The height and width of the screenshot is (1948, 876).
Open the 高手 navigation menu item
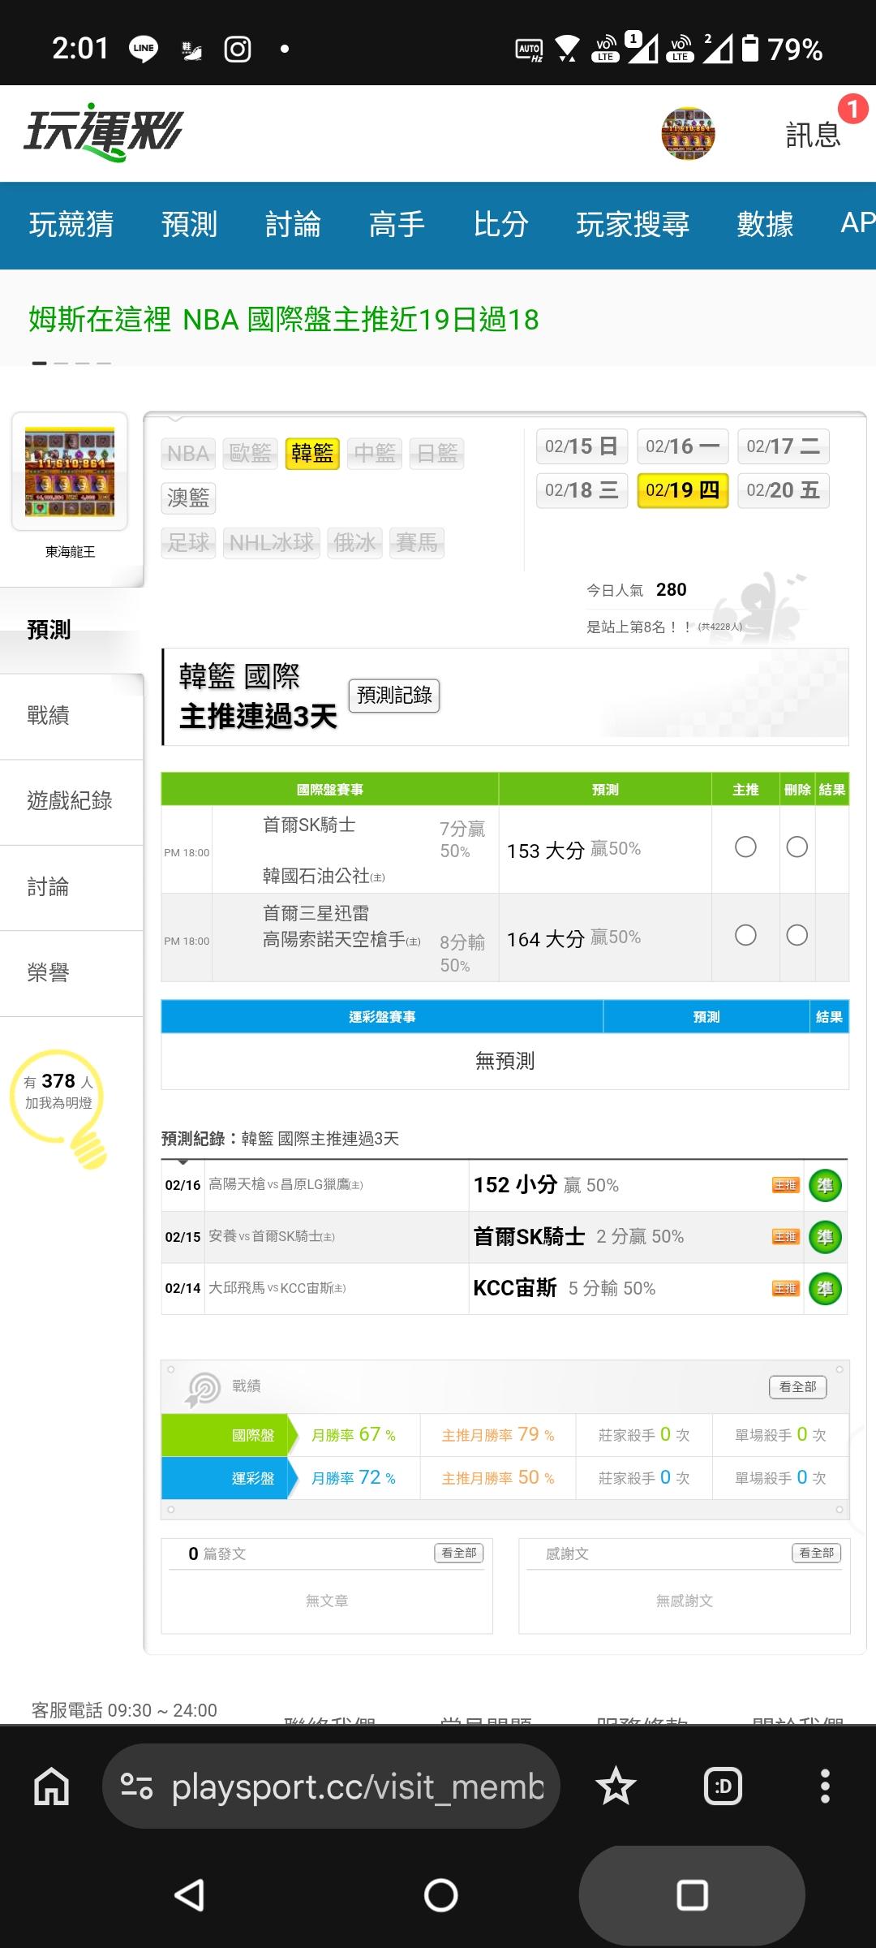click(397, 225)
